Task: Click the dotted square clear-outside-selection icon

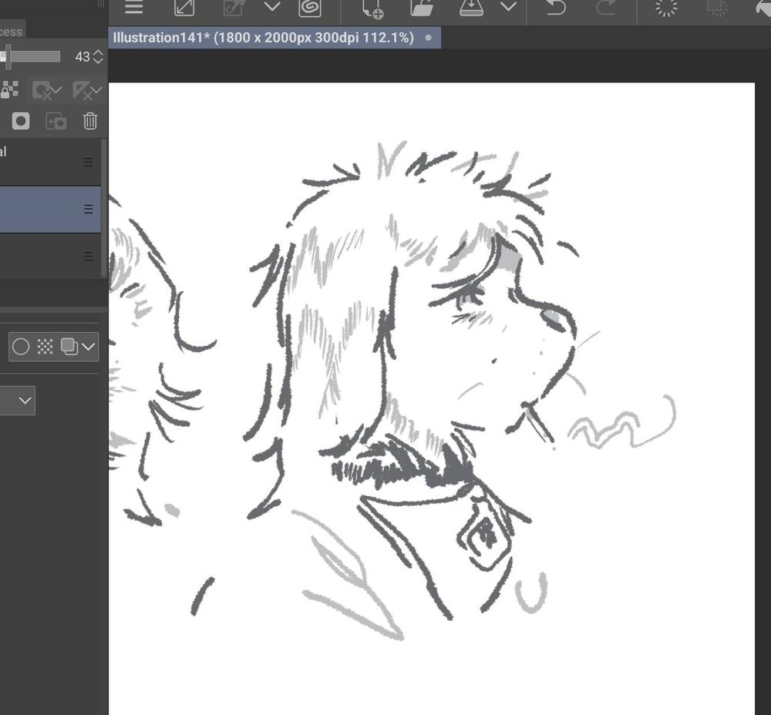Action: point(717,7)
